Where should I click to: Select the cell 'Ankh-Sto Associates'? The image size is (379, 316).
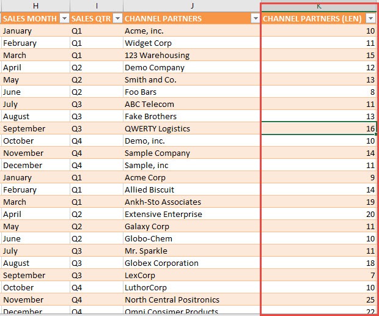(x=192, y=202)
